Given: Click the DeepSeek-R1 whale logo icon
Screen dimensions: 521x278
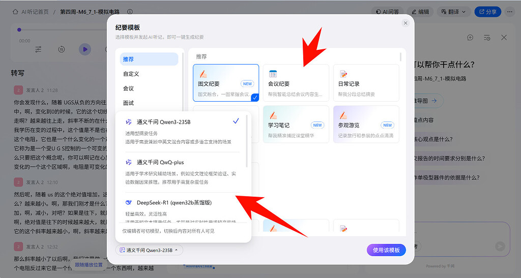Looking at the screenshot, I should (129, 202).
